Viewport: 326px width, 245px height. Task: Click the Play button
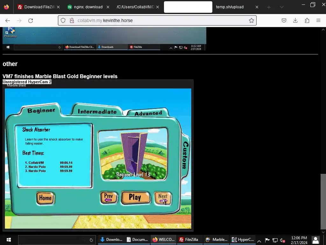point(135,197)
